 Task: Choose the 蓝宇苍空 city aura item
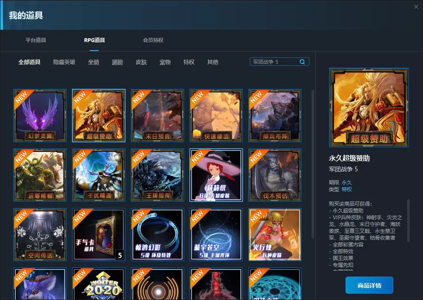pyautogui.click(x=216, y=235)
